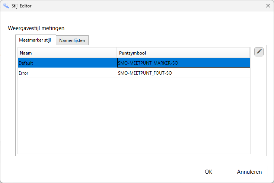274x183 pixels.
Task: Close the Stijl Editor dialog
Action: pyautogui.click(x=268, y=6)
